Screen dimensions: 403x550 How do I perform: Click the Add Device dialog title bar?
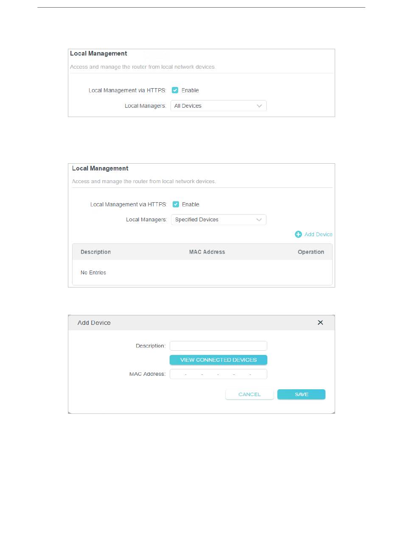201,323
